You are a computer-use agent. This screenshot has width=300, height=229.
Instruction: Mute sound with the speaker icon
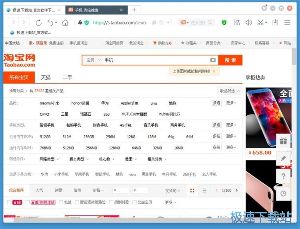click(x=248, y=22)
